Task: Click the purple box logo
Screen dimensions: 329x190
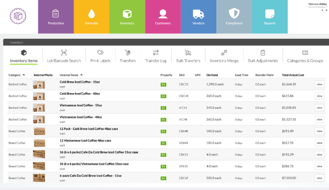Action: (x=18, y=16)
